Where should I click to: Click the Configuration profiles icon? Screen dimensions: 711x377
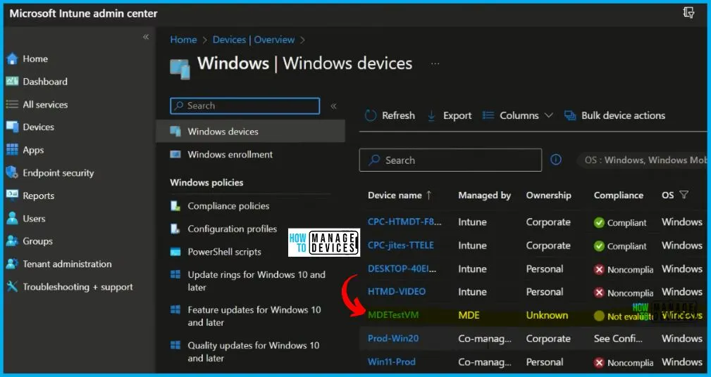point(175,229)
